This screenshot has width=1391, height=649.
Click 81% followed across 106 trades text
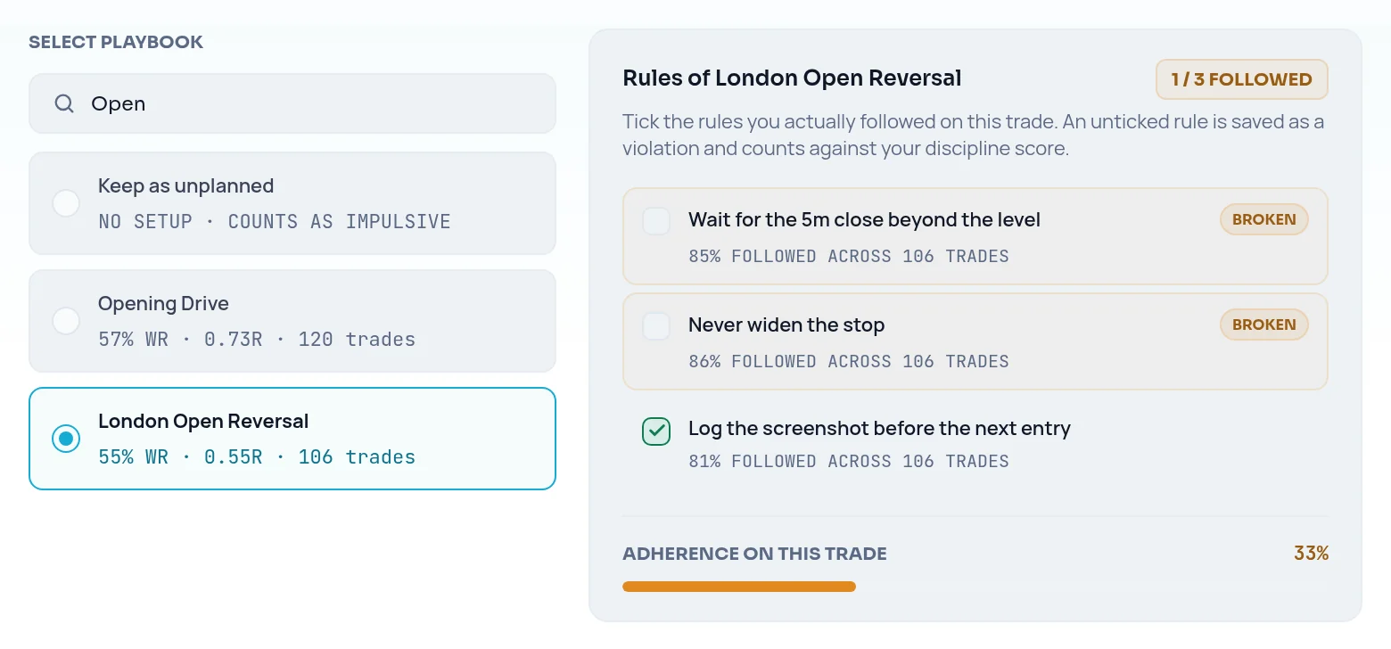click(x=849, y=462)
